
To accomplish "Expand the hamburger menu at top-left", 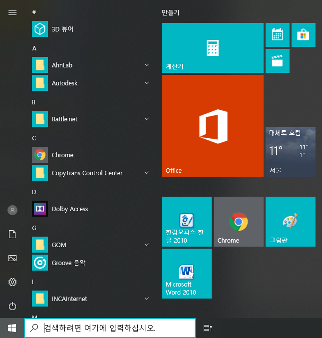I will (12, 12).
